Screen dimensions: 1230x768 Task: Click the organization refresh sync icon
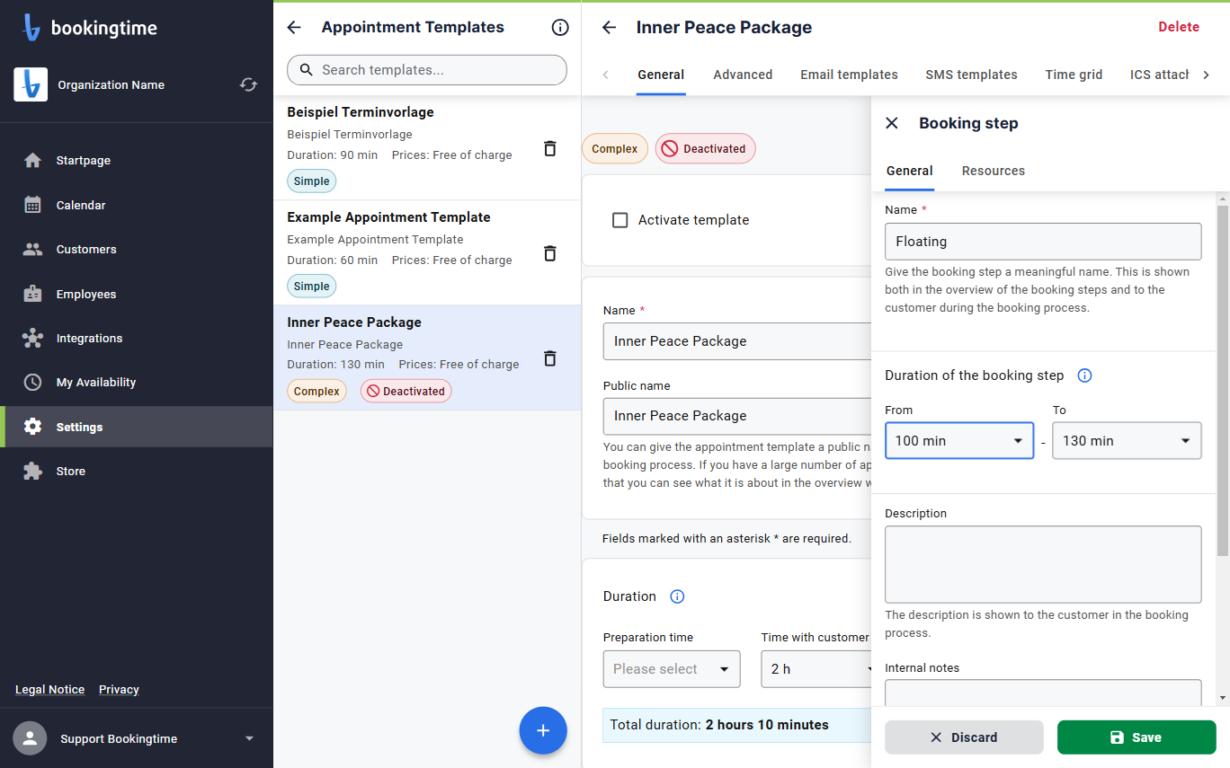(249, 84)
